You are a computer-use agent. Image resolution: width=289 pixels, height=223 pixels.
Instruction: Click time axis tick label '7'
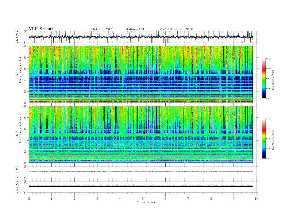[188, 199]
